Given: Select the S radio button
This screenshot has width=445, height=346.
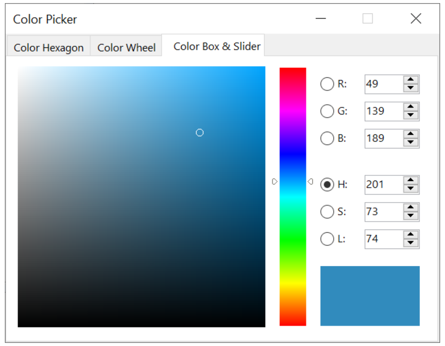Looking at the screenshot, I should point(327,211).
